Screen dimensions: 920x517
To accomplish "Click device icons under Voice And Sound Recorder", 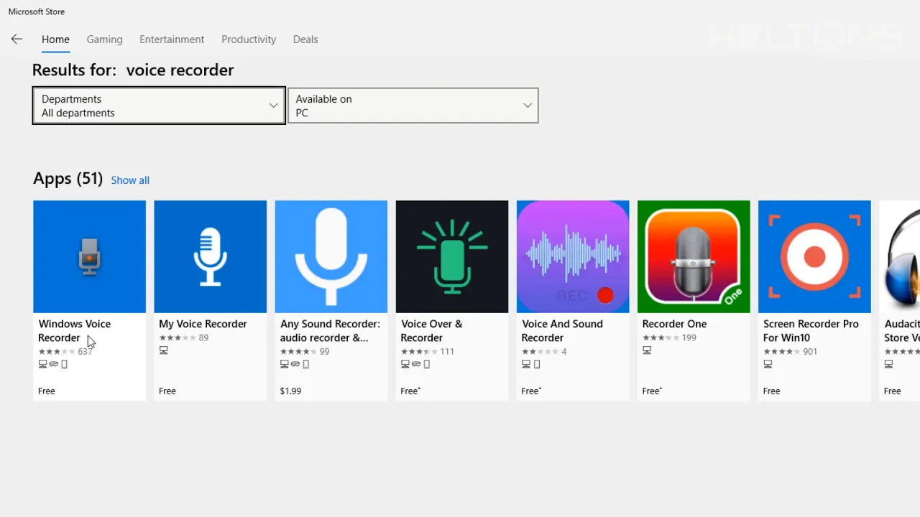I will (x=531, y=364).
